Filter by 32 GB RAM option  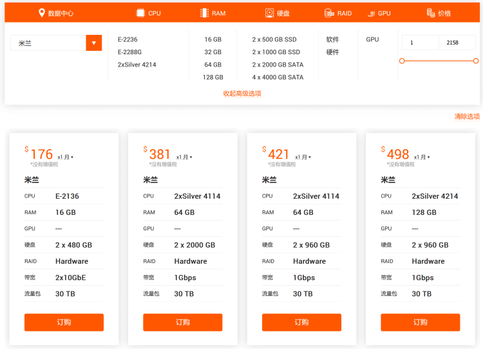coord(213,52)
